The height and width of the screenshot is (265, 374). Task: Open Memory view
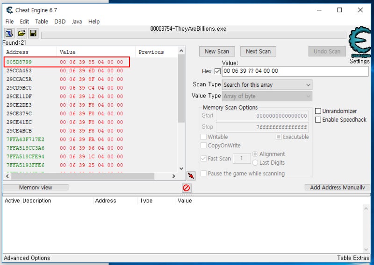pyautogui.click(x=36, y=188)
